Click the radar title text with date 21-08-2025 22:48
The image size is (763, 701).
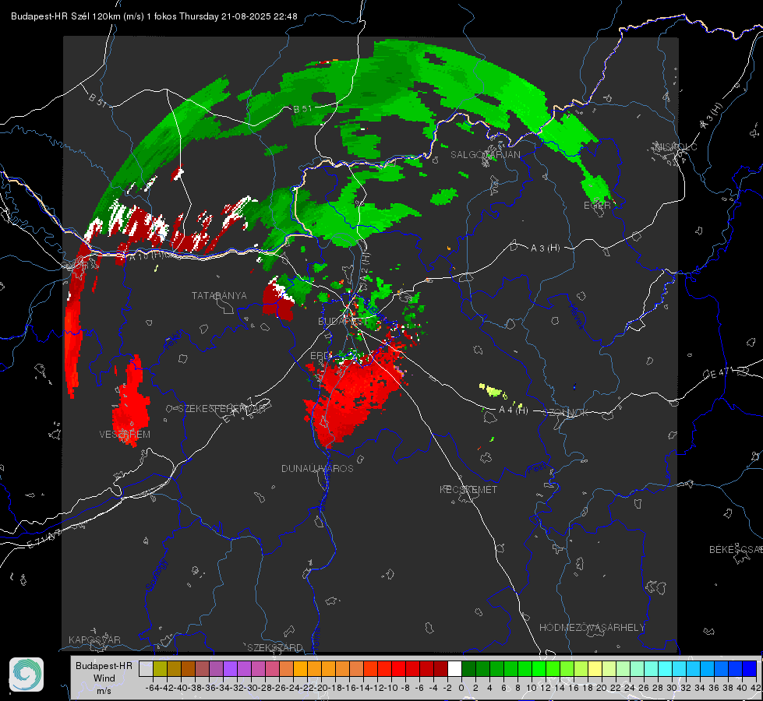point(154,16)
